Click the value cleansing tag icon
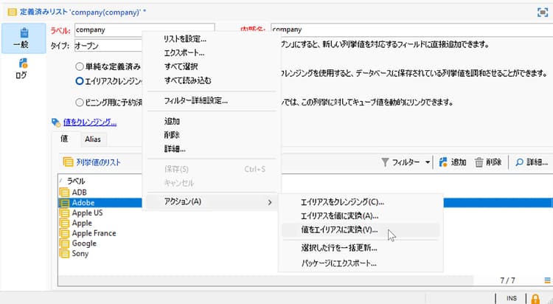Screen dimensions: 553x304 coord(56,122)
